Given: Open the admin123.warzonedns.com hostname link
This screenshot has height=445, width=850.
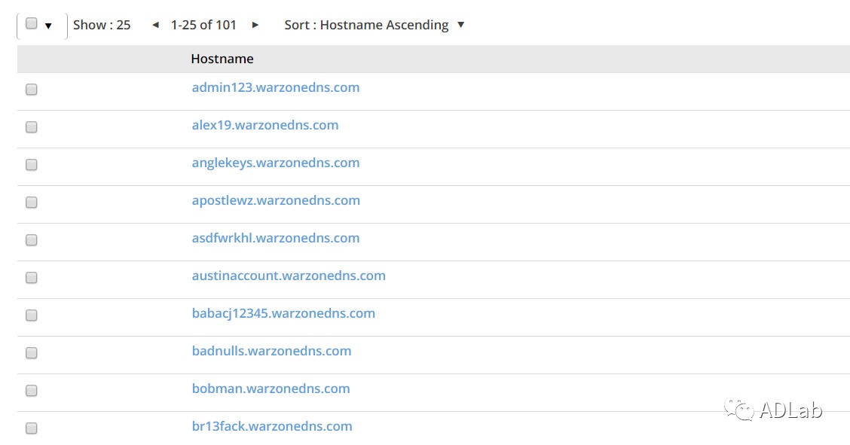Looking at the screenshot, I should click(276, 87).
